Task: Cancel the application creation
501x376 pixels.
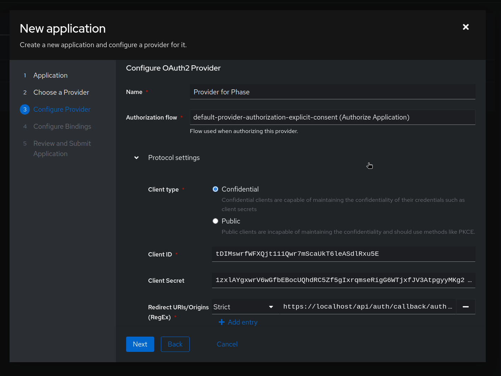Action: (x=227, y=344)
